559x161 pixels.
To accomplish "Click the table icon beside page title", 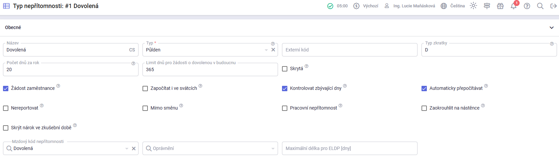I will coord(6,6).
